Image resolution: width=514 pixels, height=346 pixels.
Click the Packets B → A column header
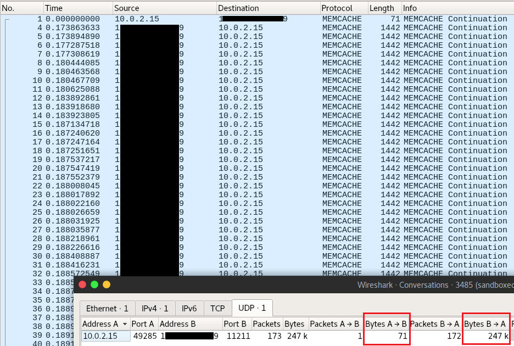click(x=435, y=324)
